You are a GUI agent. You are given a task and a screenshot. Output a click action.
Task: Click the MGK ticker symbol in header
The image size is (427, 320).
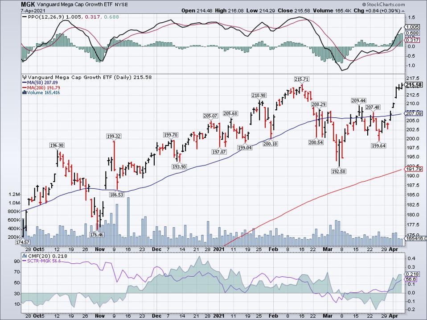pyautogui.click(x=27, y=4)
